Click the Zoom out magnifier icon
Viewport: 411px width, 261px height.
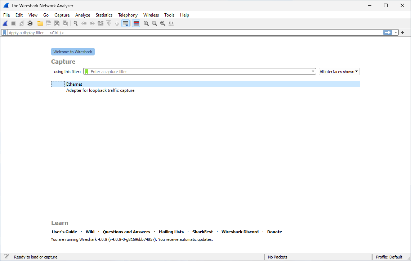tap(155, 24)
